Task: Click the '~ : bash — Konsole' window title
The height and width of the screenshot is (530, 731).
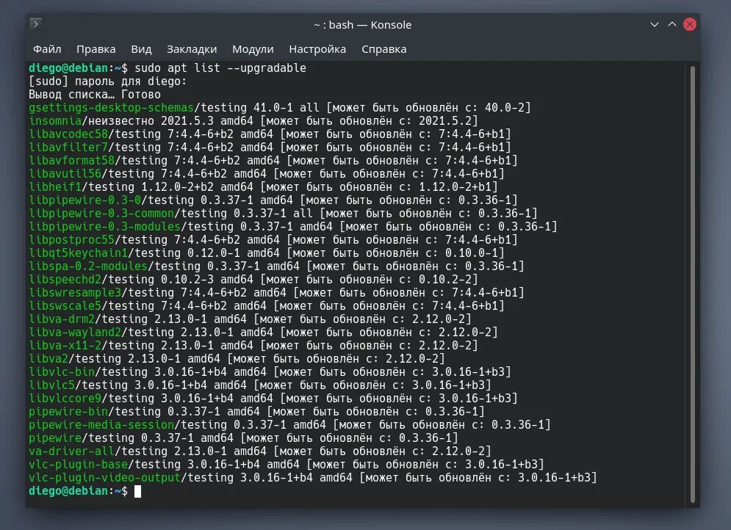Action: point(363,25)
